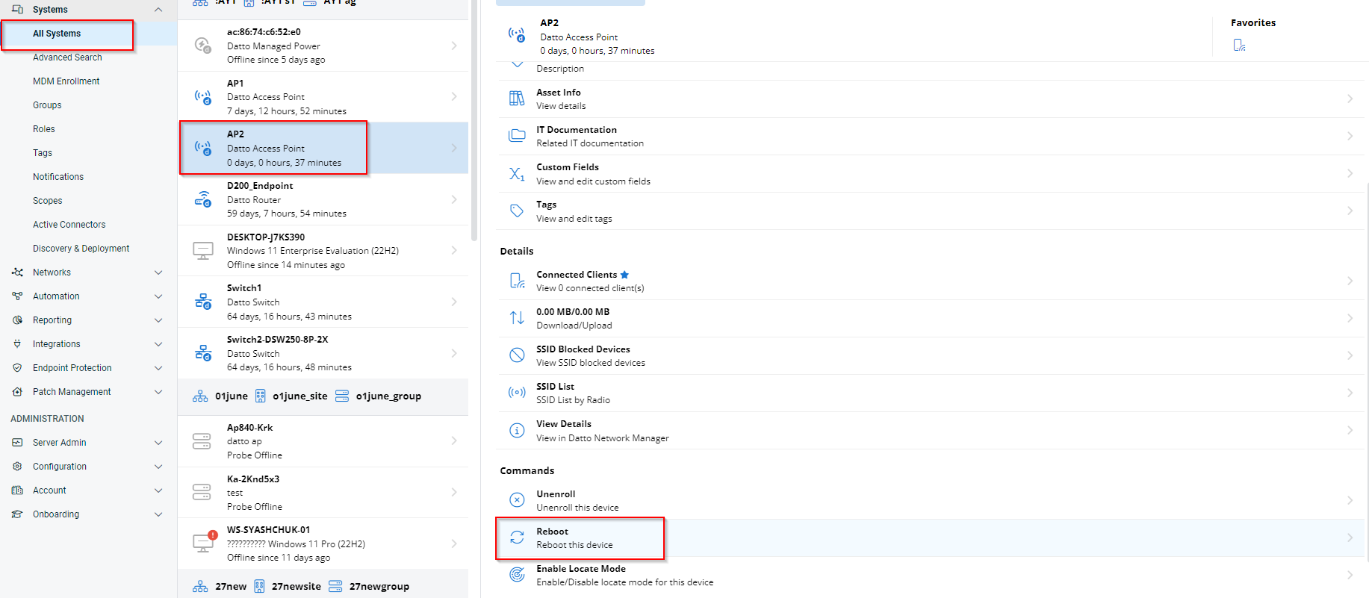Expand the Server Admin section
This screenshot has width=1369, height=598.
pyautogui.click(x=158, y=443)
